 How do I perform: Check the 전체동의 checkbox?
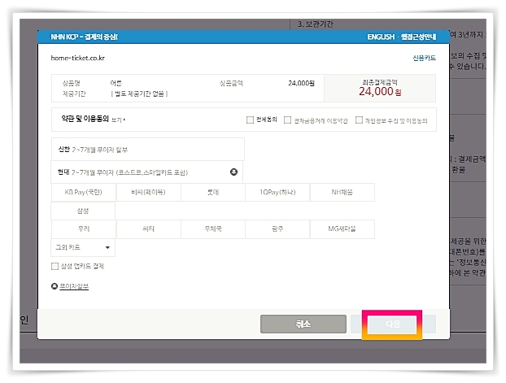click(250, 120)
